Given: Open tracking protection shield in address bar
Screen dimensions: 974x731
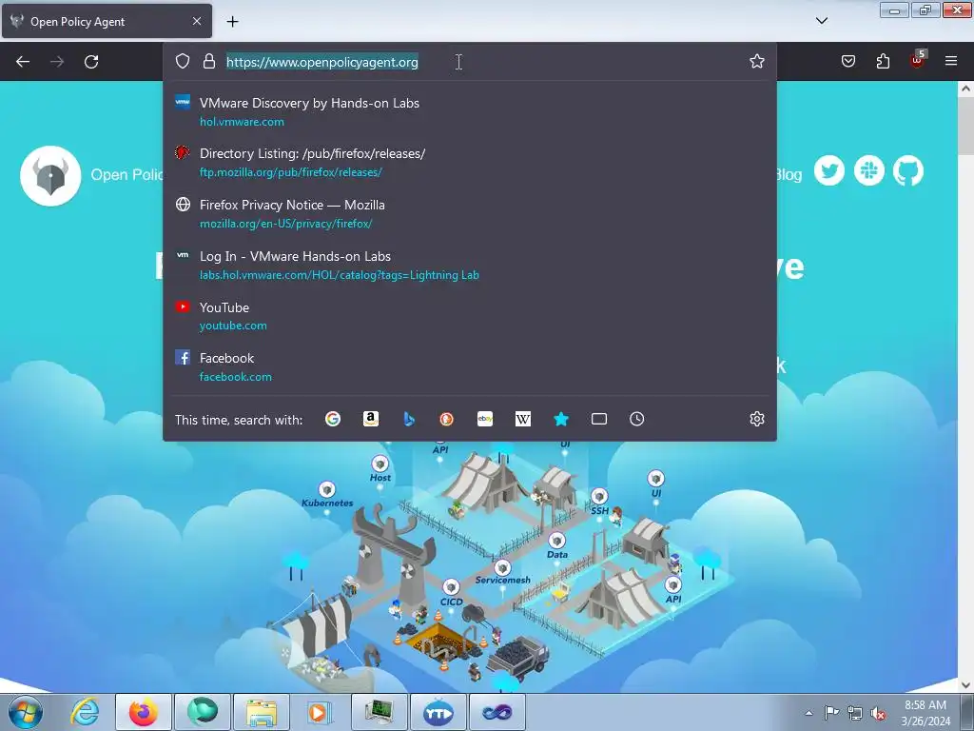Looking at the screenshot, I should 182,61.
